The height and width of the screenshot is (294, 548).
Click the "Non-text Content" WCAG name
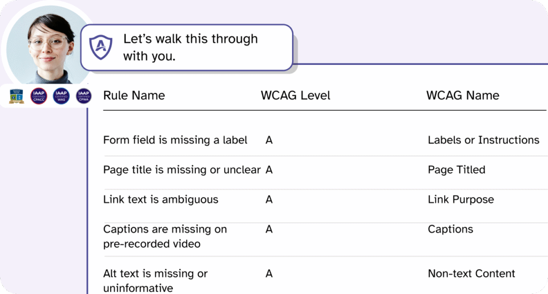[471, 274]
